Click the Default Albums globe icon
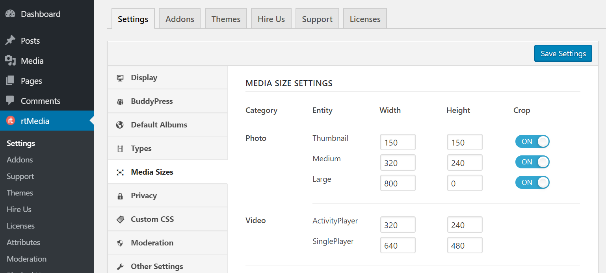606x273 pixels. click(x=120, y=125)
